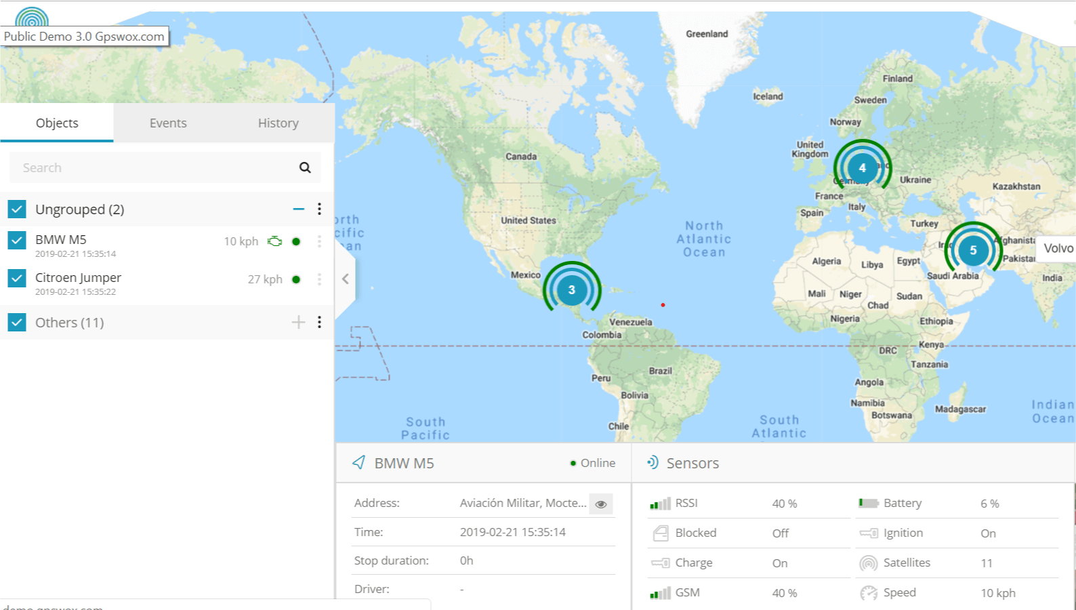The width and height of the screenshot is (1076, 610).
Task: Click the green engine icon on BMW M5
Action: tap(274, 241)
